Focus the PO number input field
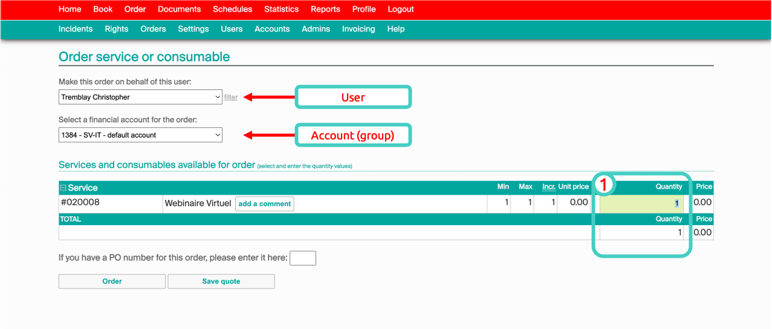772x329 pixels. coord(302,258)
